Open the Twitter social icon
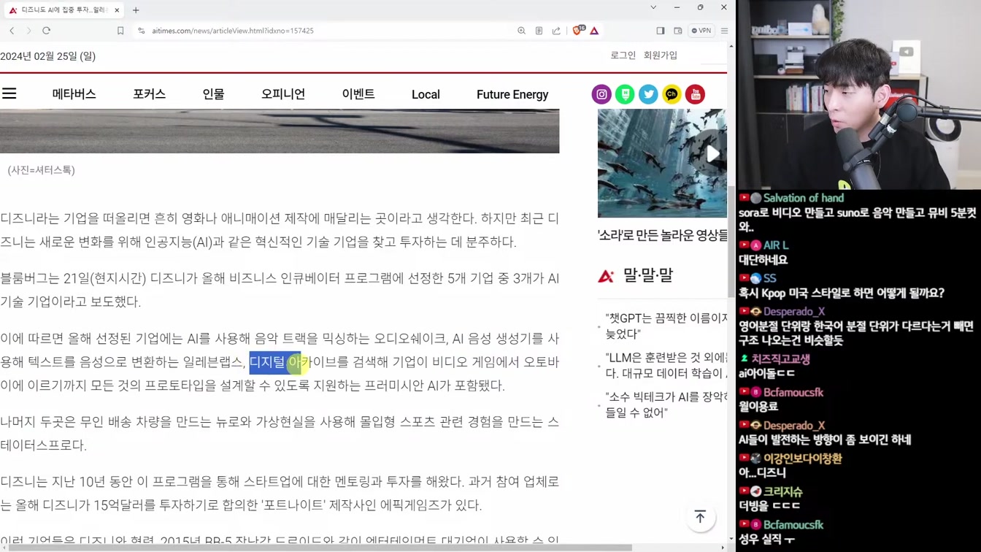Viewport: 981px width, 552px height. click(x=648, y=94)
